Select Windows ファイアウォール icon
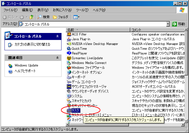Screen dimensions: 189x133 click(69, 68)
